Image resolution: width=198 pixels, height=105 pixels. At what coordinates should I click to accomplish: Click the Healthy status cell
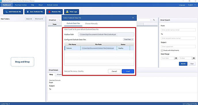[x=123, y=48]
